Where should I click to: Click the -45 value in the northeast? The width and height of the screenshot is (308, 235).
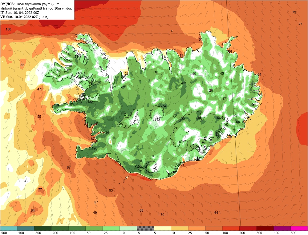(x=221, y=74)
